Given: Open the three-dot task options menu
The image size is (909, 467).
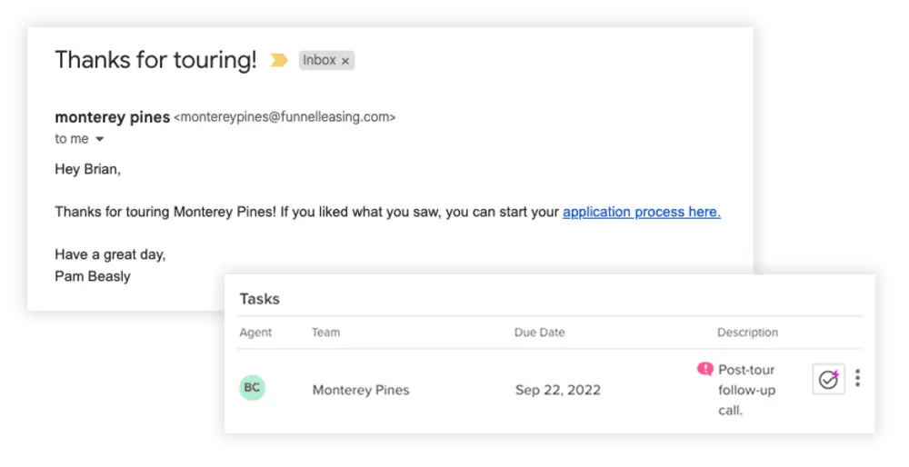Looking at the screenshot, I should click(857, 379).
